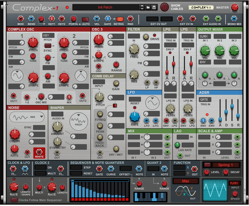Click the OUT1 jack in Complex Osc
Image resolution: width=249 pixels, height=206 pixels.
[x=14, y=95]
